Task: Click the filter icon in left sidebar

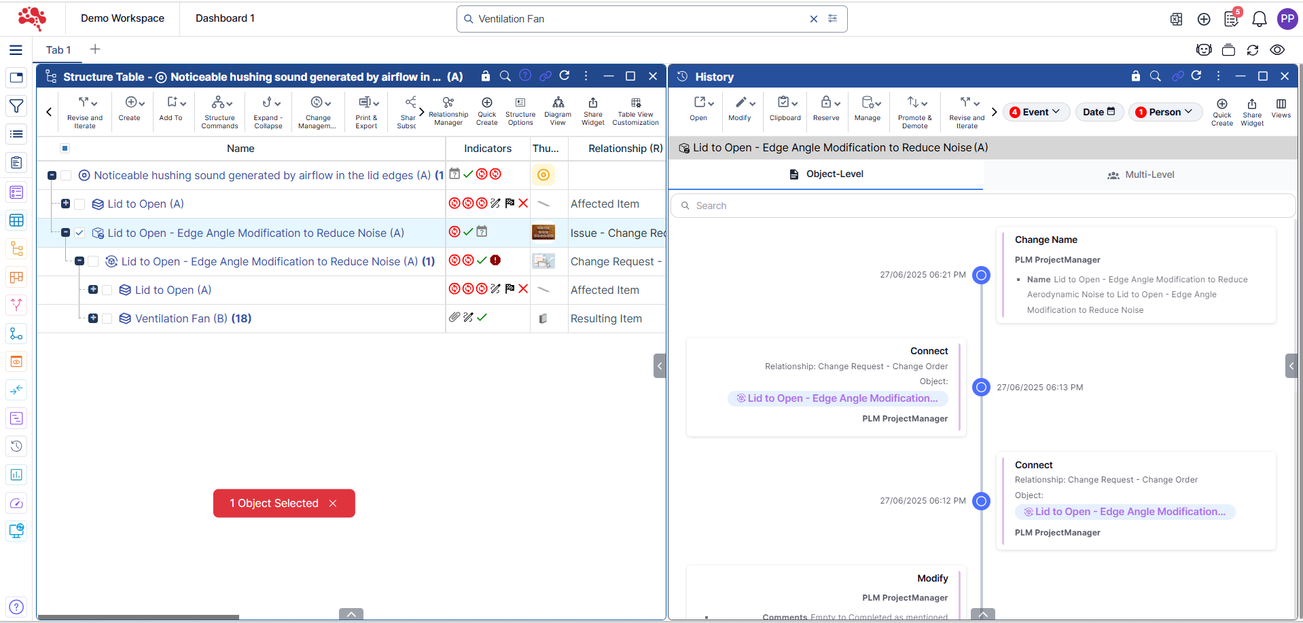Action: pos(16,106)
